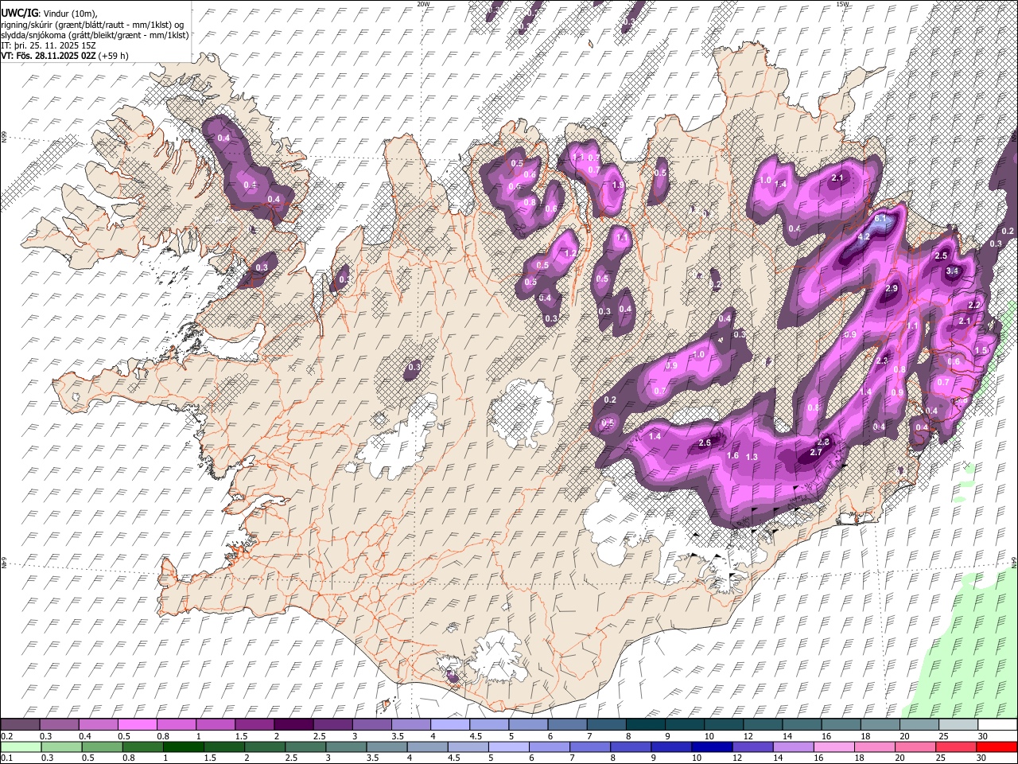Click the valid time 'VT: Fös. 28.11.2025 02Z'
Viewport: 1018px width, 764px height.
[48, 56]
